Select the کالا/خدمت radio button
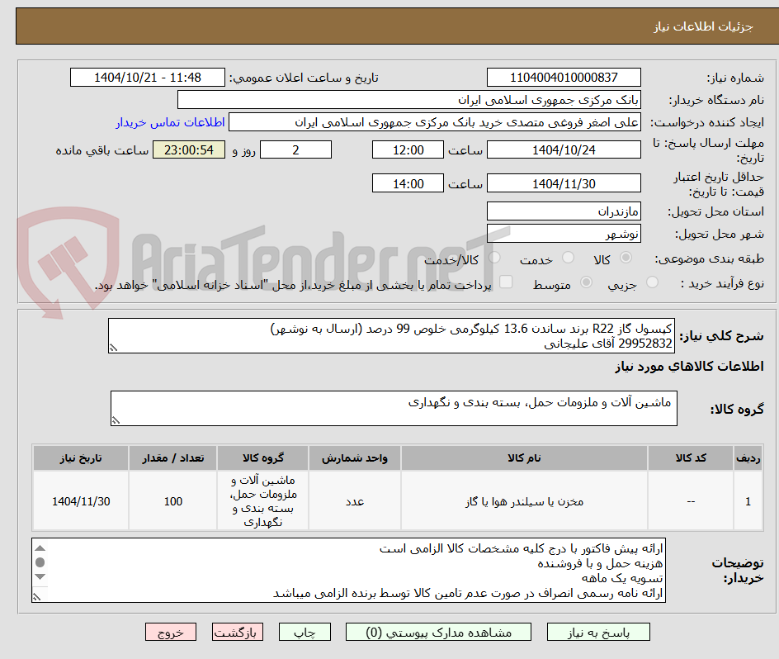This screenshot has height=659, width=779. (x=494, y=258)
